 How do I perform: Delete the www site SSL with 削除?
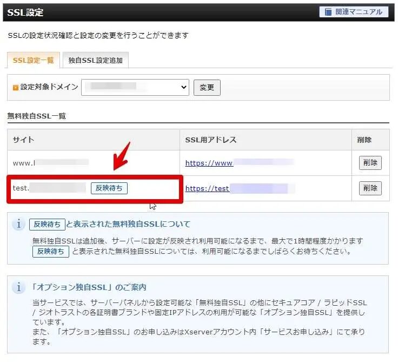(x=370, y=162)
